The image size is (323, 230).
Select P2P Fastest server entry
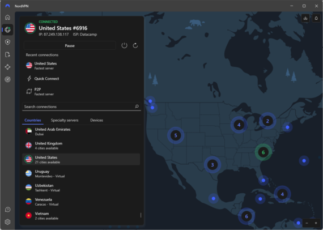(82, 91)
